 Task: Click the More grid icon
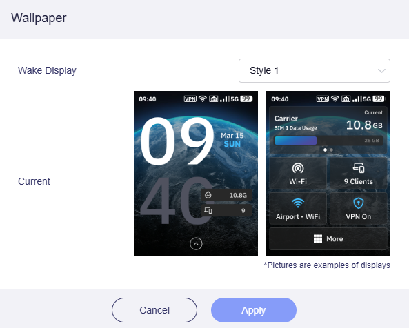(318, 238)
